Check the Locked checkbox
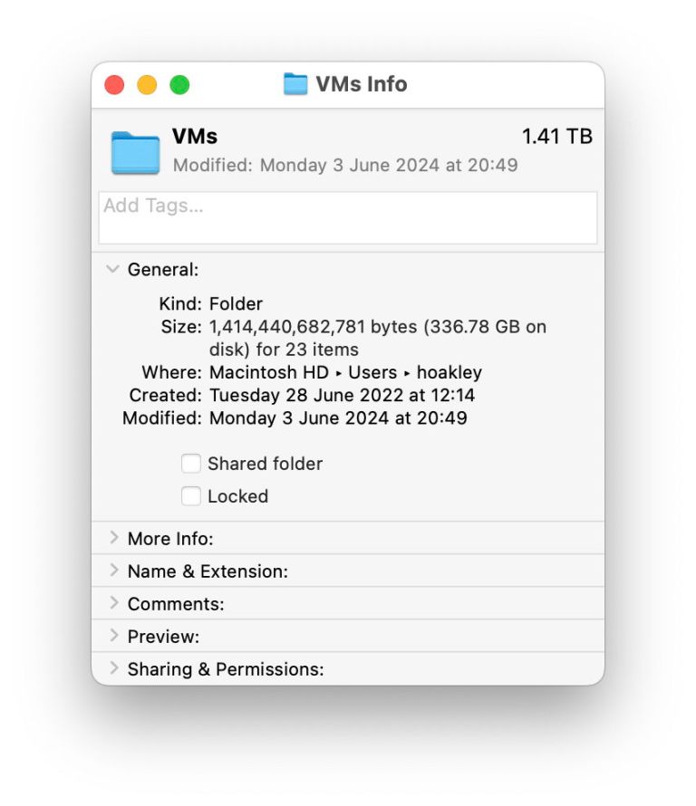The width and height of the screenshot is (696, 806). [x=191, y=495]
